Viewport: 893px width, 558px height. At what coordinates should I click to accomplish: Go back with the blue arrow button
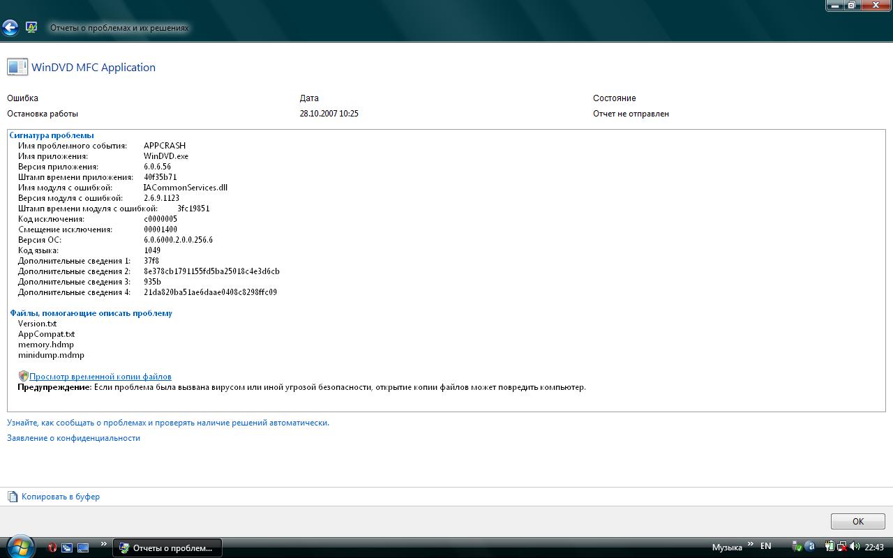click(10, 28)
